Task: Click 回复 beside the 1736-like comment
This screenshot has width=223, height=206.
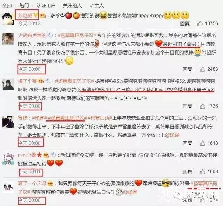Action: click(x=188, y=106)
